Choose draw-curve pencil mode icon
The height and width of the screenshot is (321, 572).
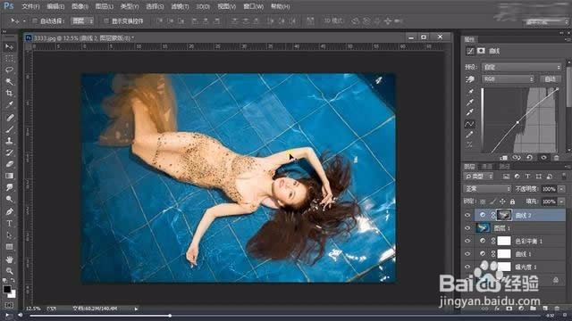[470, 135]
